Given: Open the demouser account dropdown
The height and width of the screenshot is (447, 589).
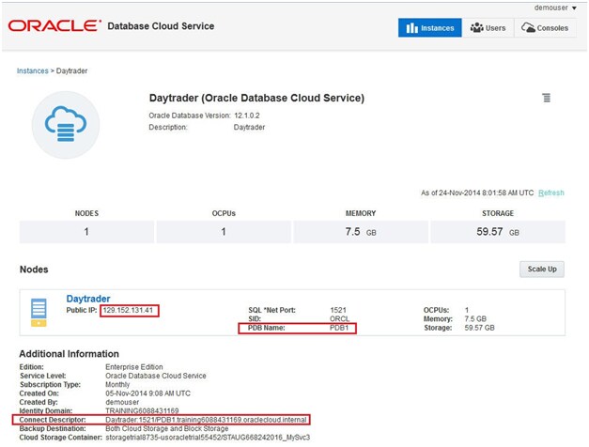Looking at the screenshot, I should [x=555, y=8].
